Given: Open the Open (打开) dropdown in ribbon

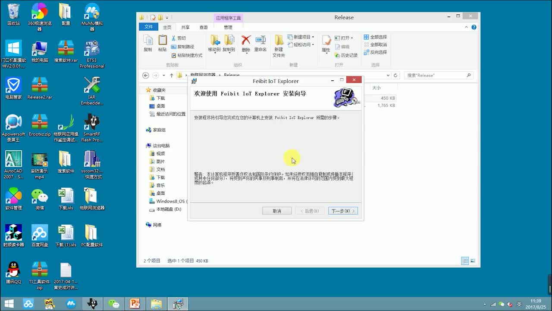Looking at the screenshot, I should tap(344, 38).
